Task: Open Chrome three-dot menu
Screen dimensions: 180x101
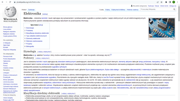Action: [177, 2]
